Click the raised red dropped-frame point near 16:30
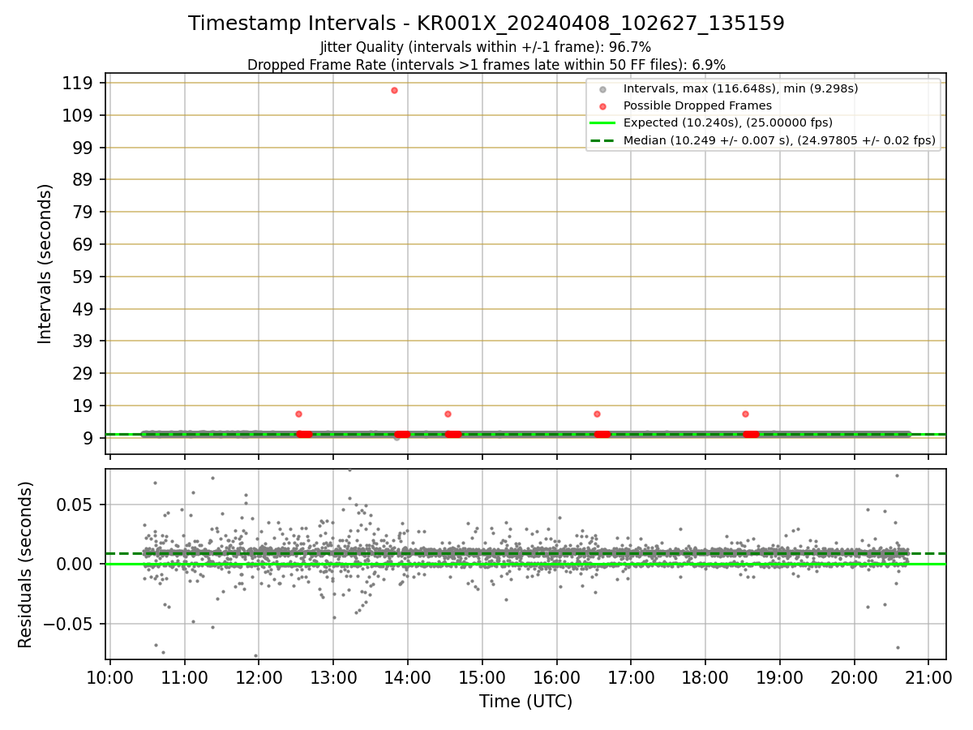The height and width of the screenshot is (730, 973). point(597,414)
